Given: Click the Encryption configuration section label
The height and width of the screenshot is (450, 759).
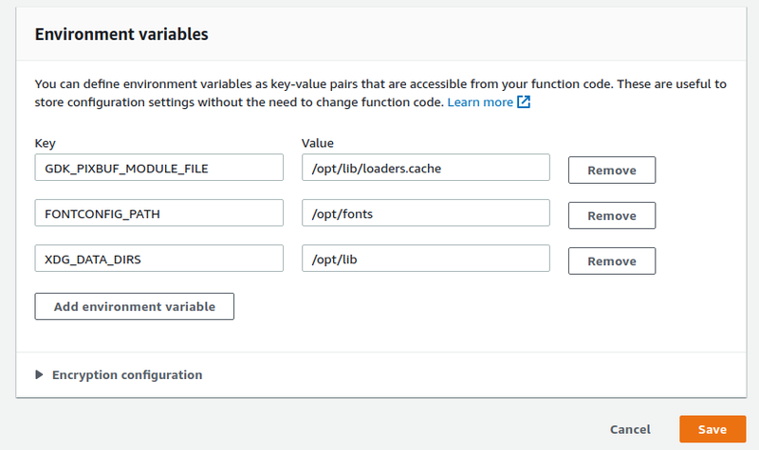Looking at the screenshot, I should [127, 374].
